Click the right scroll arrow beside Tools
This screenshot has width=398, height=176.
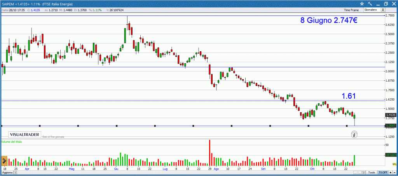click(x=365, y=172)
